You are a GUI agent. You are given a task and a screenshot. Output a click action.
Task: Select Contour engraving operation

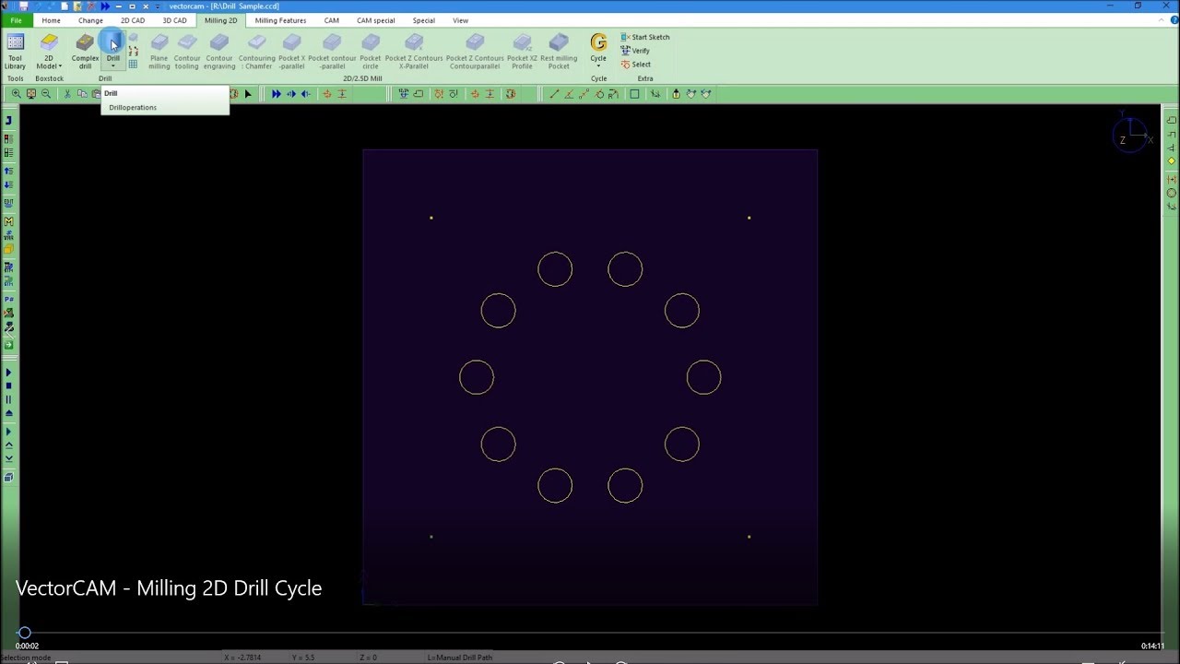click(x=219, y=52)
